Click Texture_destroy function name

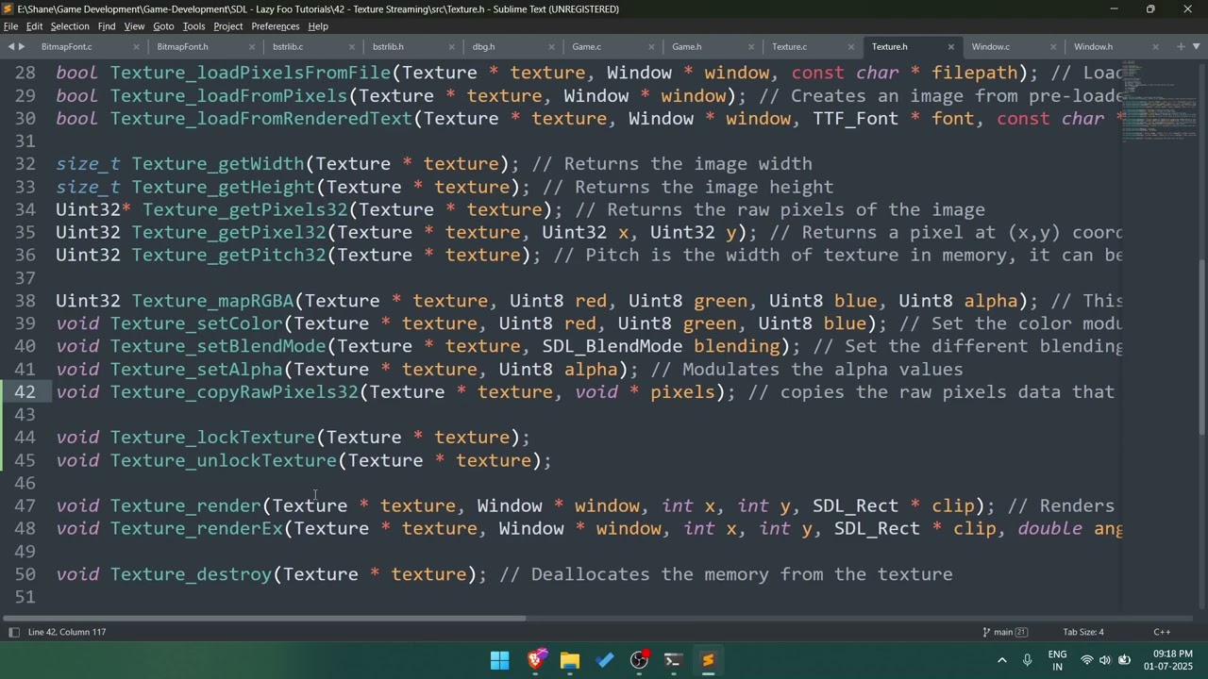191,574
